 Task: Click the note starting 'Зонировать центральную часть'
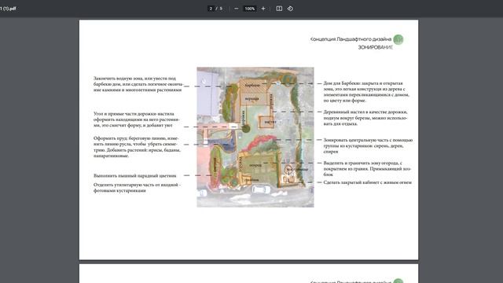click(x=368, y=145)
